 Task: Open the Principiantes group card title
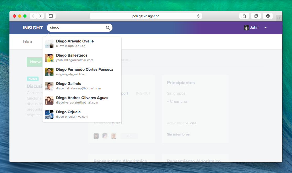pos(181,83)
